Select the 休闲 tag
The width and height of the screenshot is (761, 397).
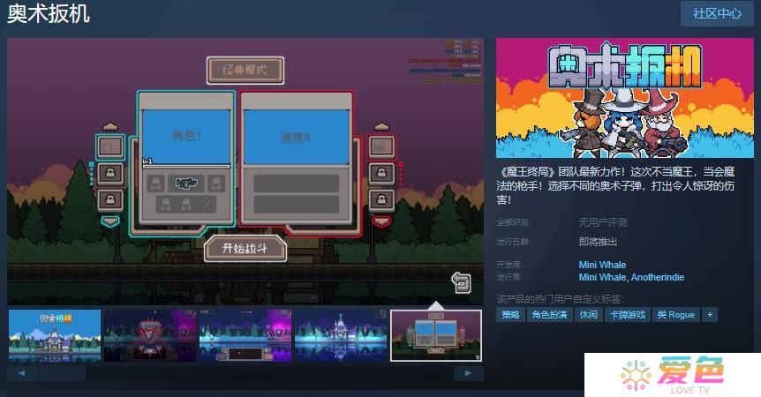coord(588,315)
